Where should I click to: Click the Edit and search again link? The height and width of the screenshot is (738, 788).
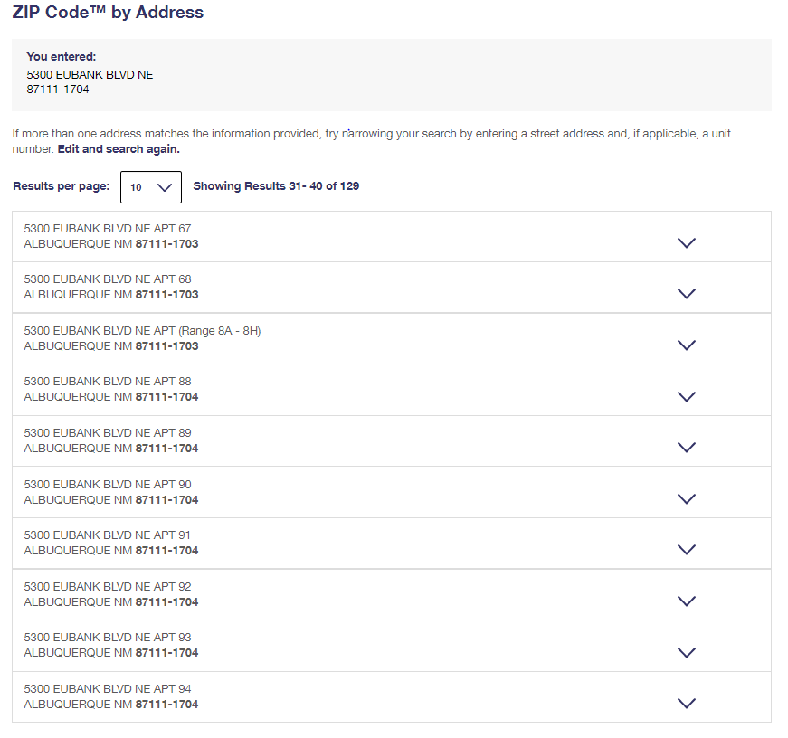coord(119,149)
